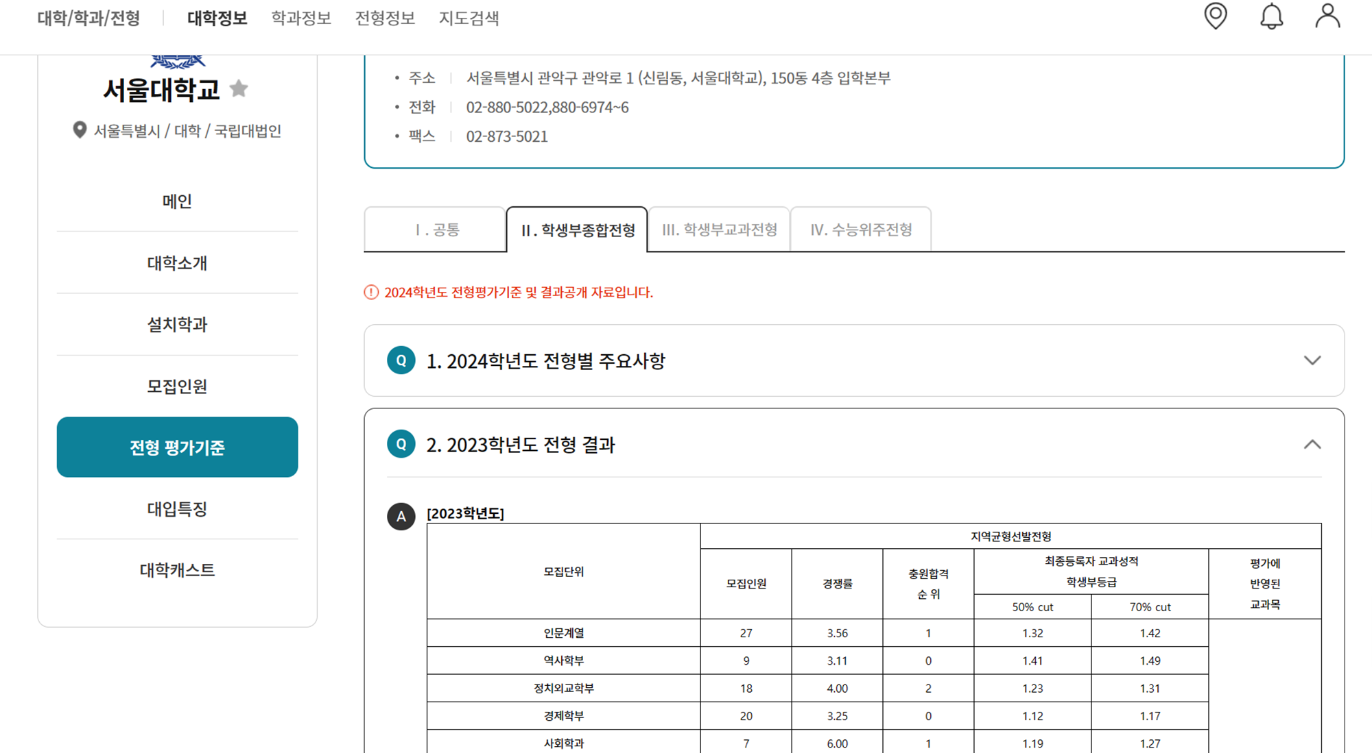Switch to the Ⅰ. 공통 tab

pos(436,230)
